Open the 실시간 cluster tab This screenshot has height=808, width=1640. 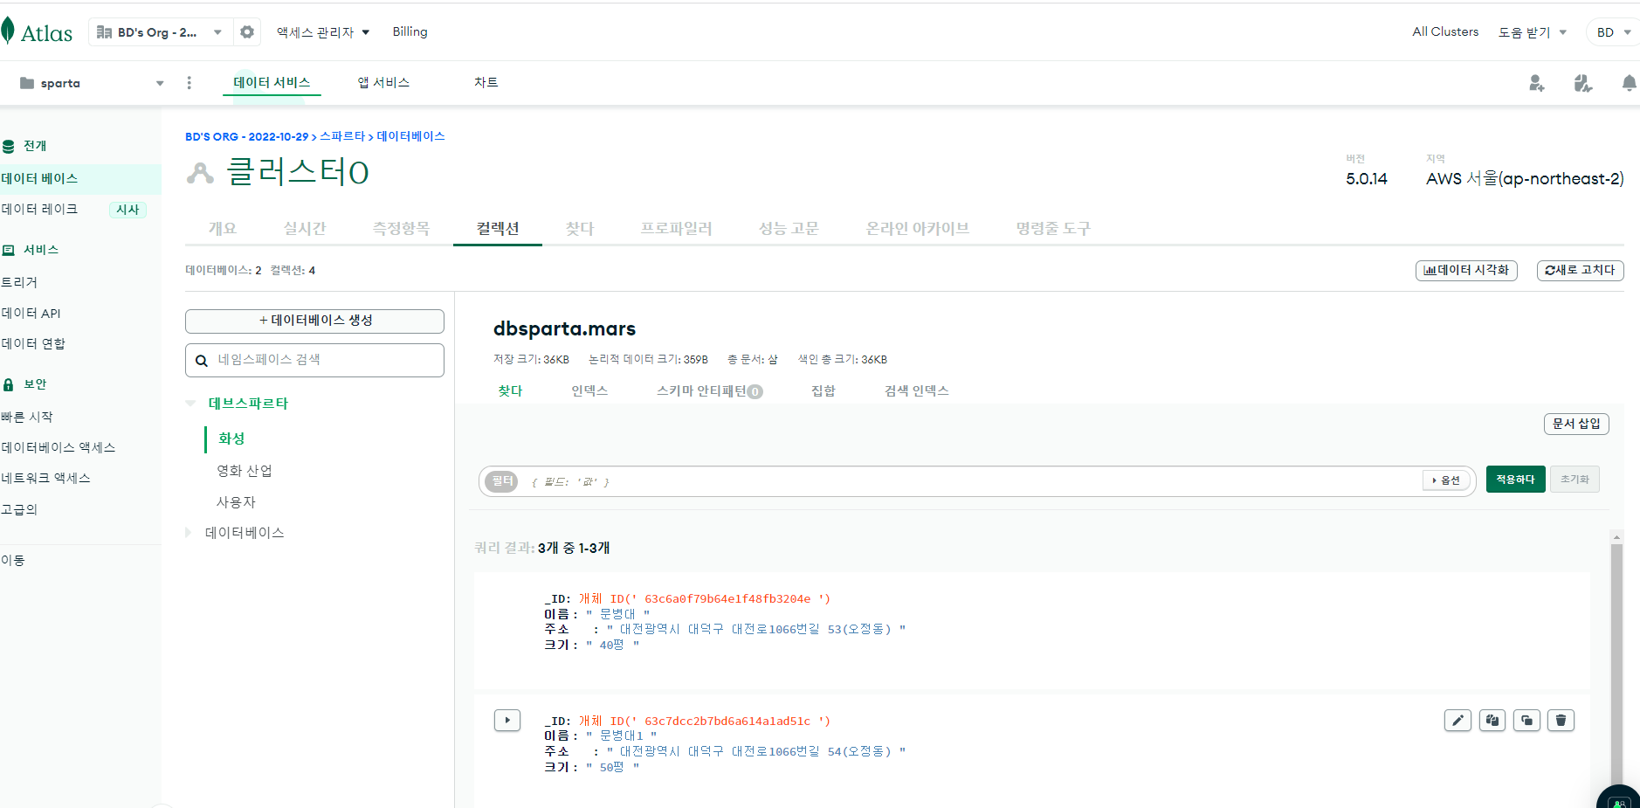coord(305,228)
